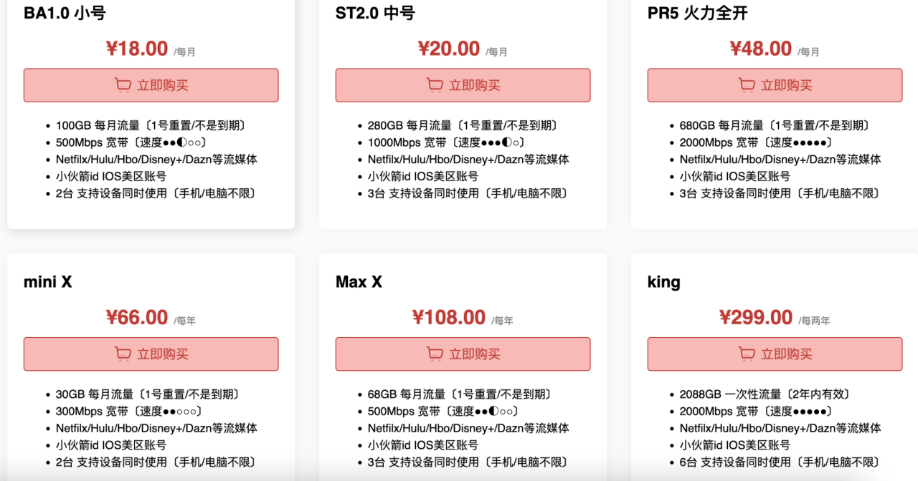Purchase the ¥66.00 yearly mini X plan

[151, 354]
